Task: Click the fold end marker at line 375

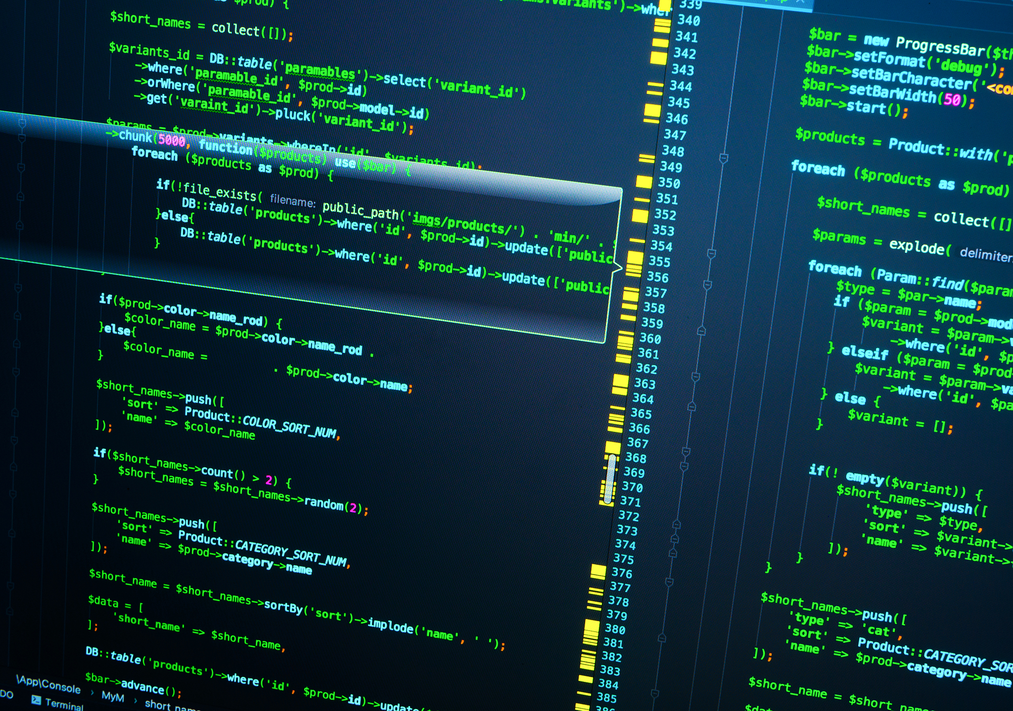Action: [x=673, y=553]
